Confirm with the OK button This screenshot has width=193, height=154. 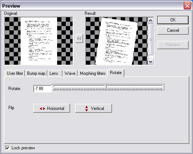[x=173, y=20]
